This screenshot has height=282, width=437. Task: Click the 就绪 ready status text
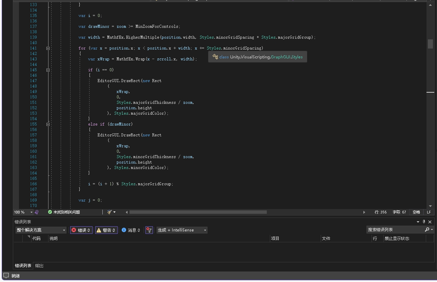(16, 276)
